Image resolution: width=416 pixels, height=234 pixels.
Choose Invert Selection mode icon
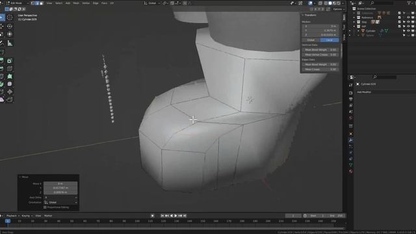pyautogui.click(x=19, y=9)
